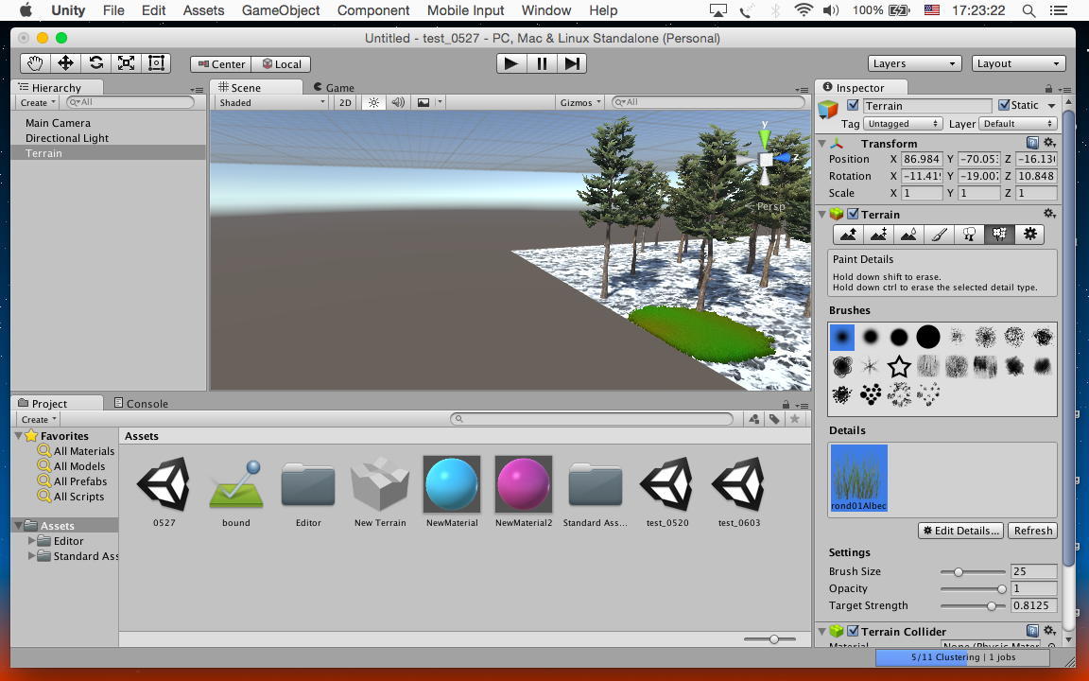Toggle Local handle rotation button
The height and width of the screenshot is (681, 1089).
pos(281,64)
